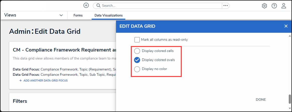Switch to the Forms tab
This screenshot has width=292, height=112.
click(78, 15)
